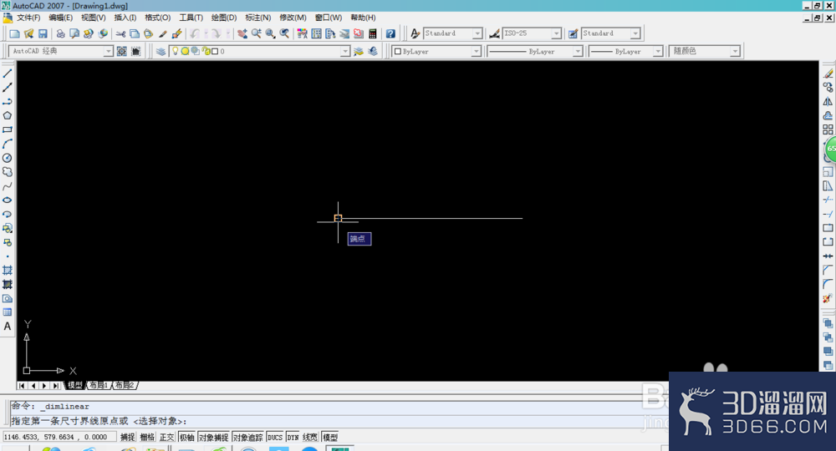Click the layer on/off lightbulb icon
836x451 pixels.
point(175,51)
